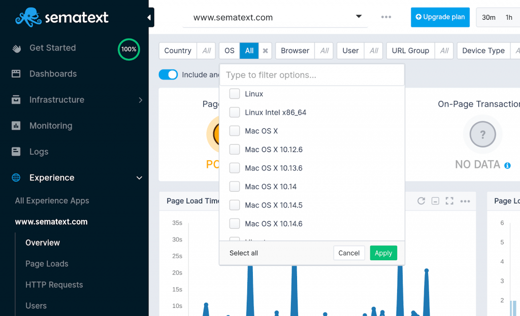Viewport: 520px width, 316px height.
Task: Apply the OS filter selection
Action: pyautogui.click(x=383, y=253)
